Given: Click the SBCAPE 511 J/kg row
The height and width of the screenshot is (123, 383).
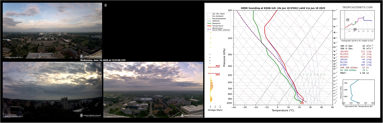Looking at the screenshot, I should pyautogui.click(x=356, y=51).
